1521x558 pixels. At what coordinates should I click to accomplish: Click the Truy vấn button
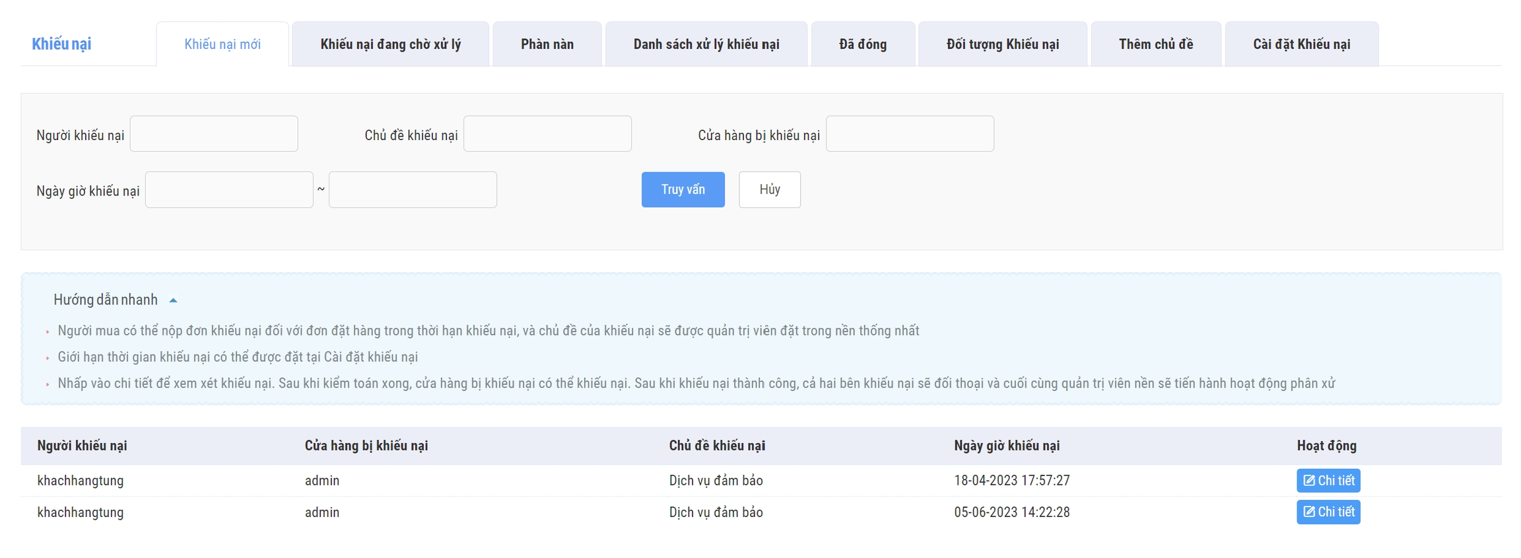(683, 190)
